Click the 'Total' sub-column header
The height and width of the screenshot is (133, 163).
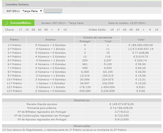pos(108,41)
